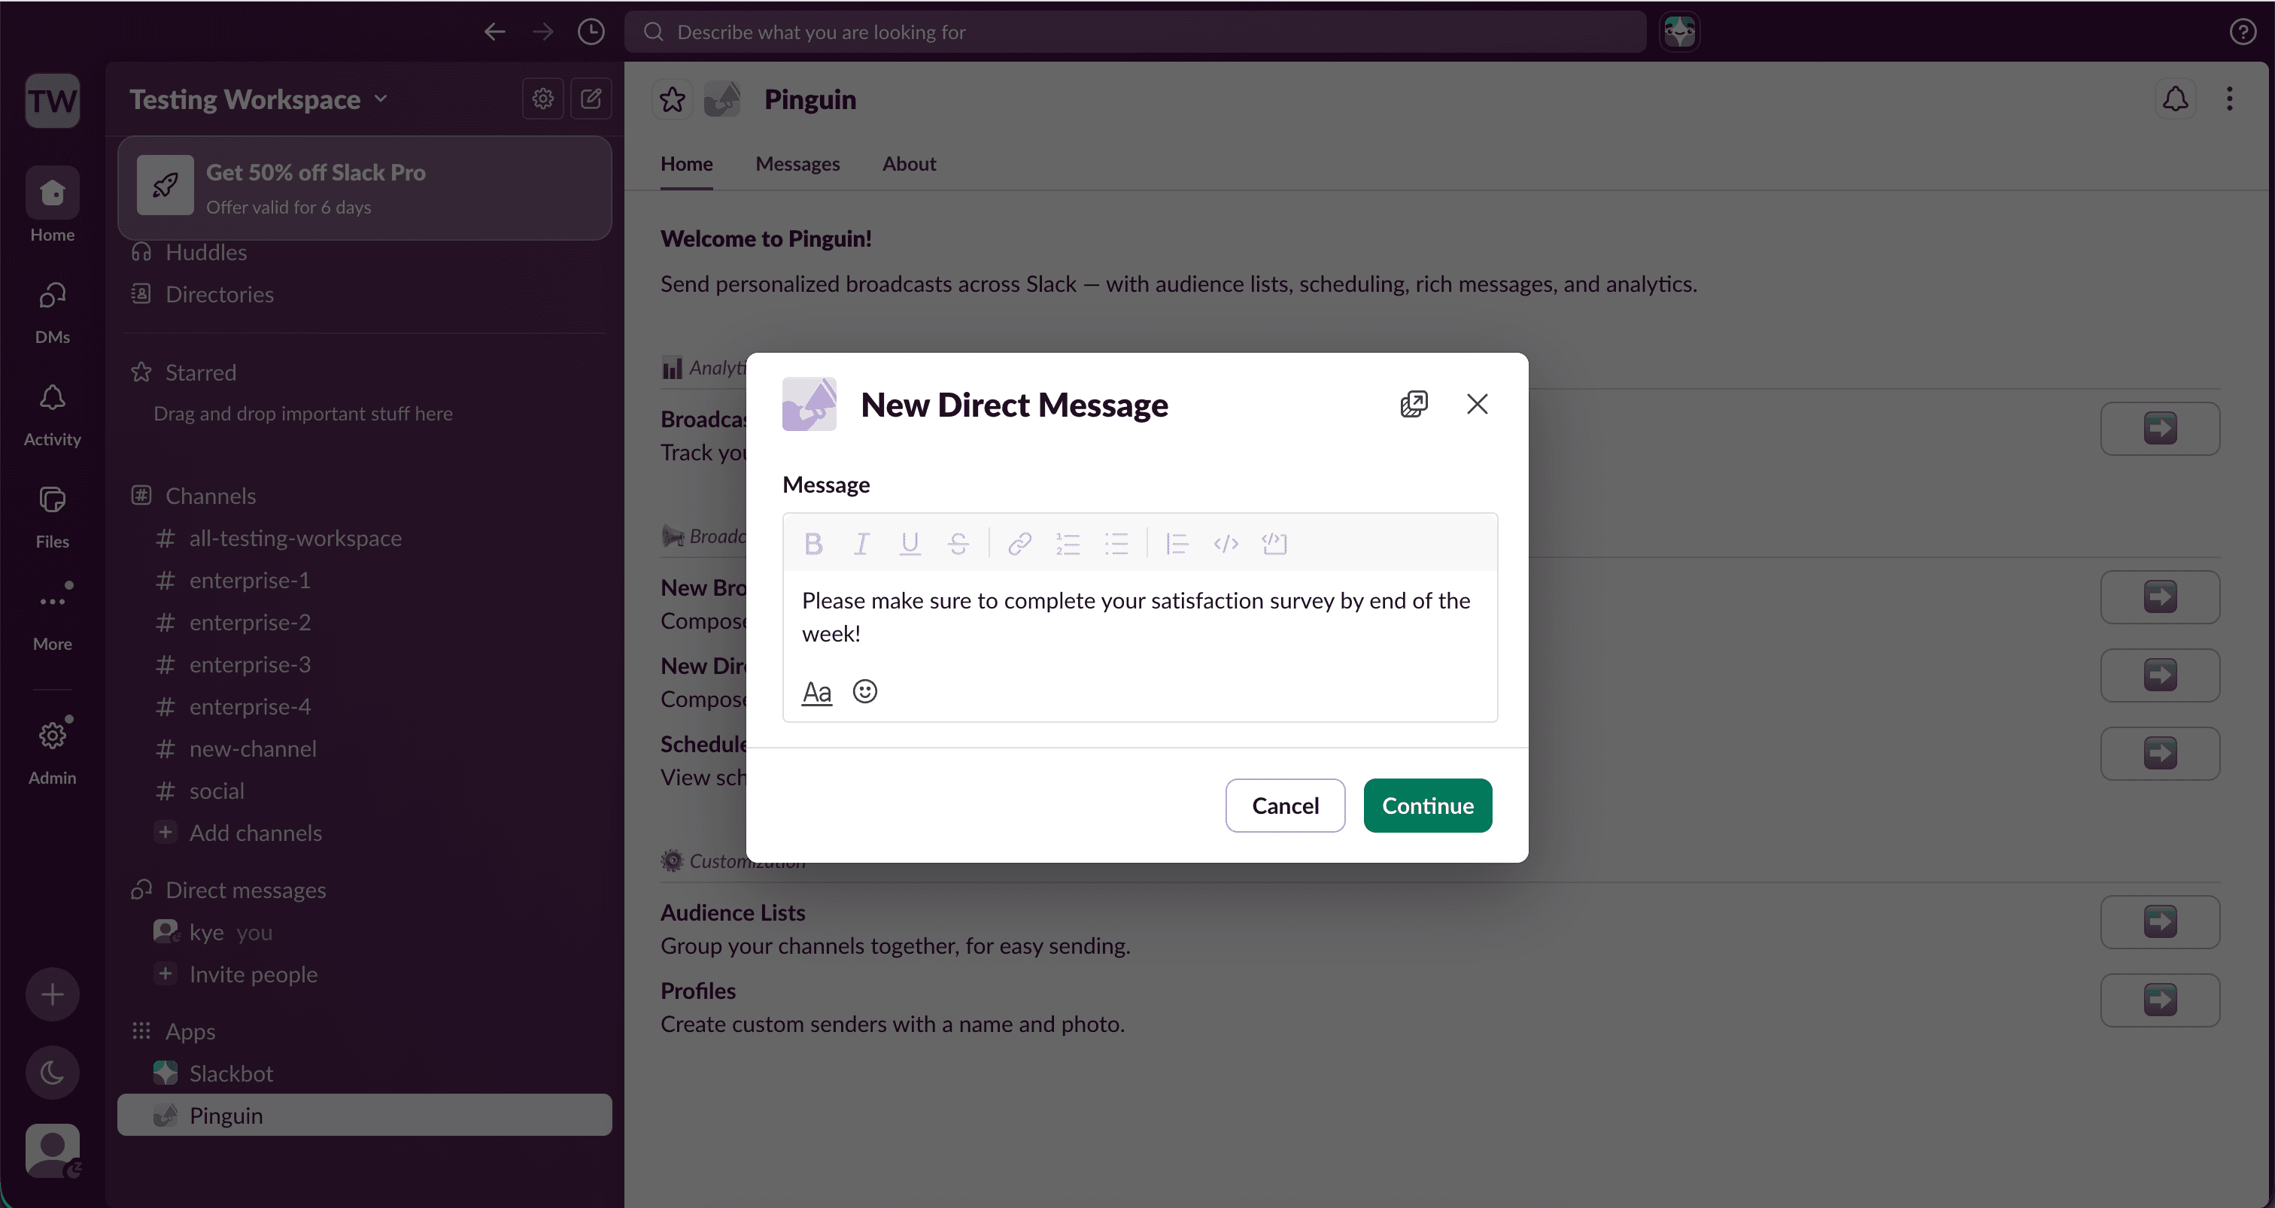Toggle the Aa formatting toolbar

coord(817,691)
